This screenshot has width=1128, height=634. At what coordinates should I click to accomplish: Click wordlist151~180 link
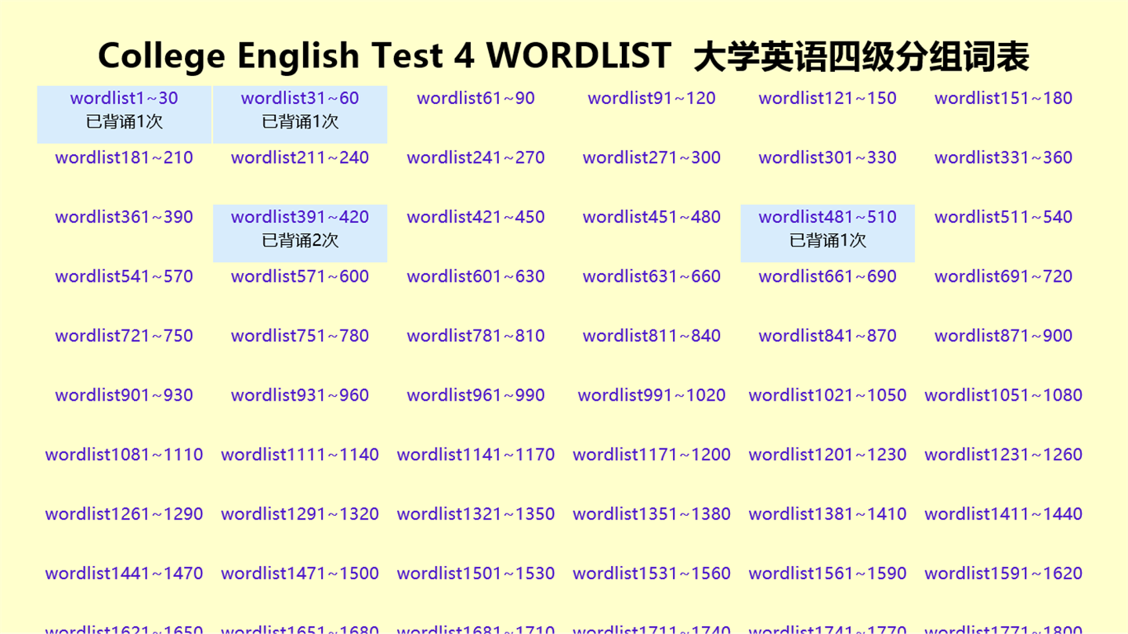1003,98
